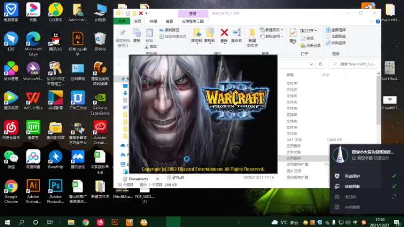Click the Windows Start button on the taskbar
404x227 pixels.
point(7,222)
